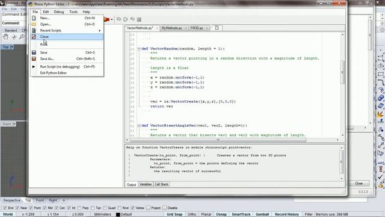Click the New document icon in File menu

pos(34,18)
